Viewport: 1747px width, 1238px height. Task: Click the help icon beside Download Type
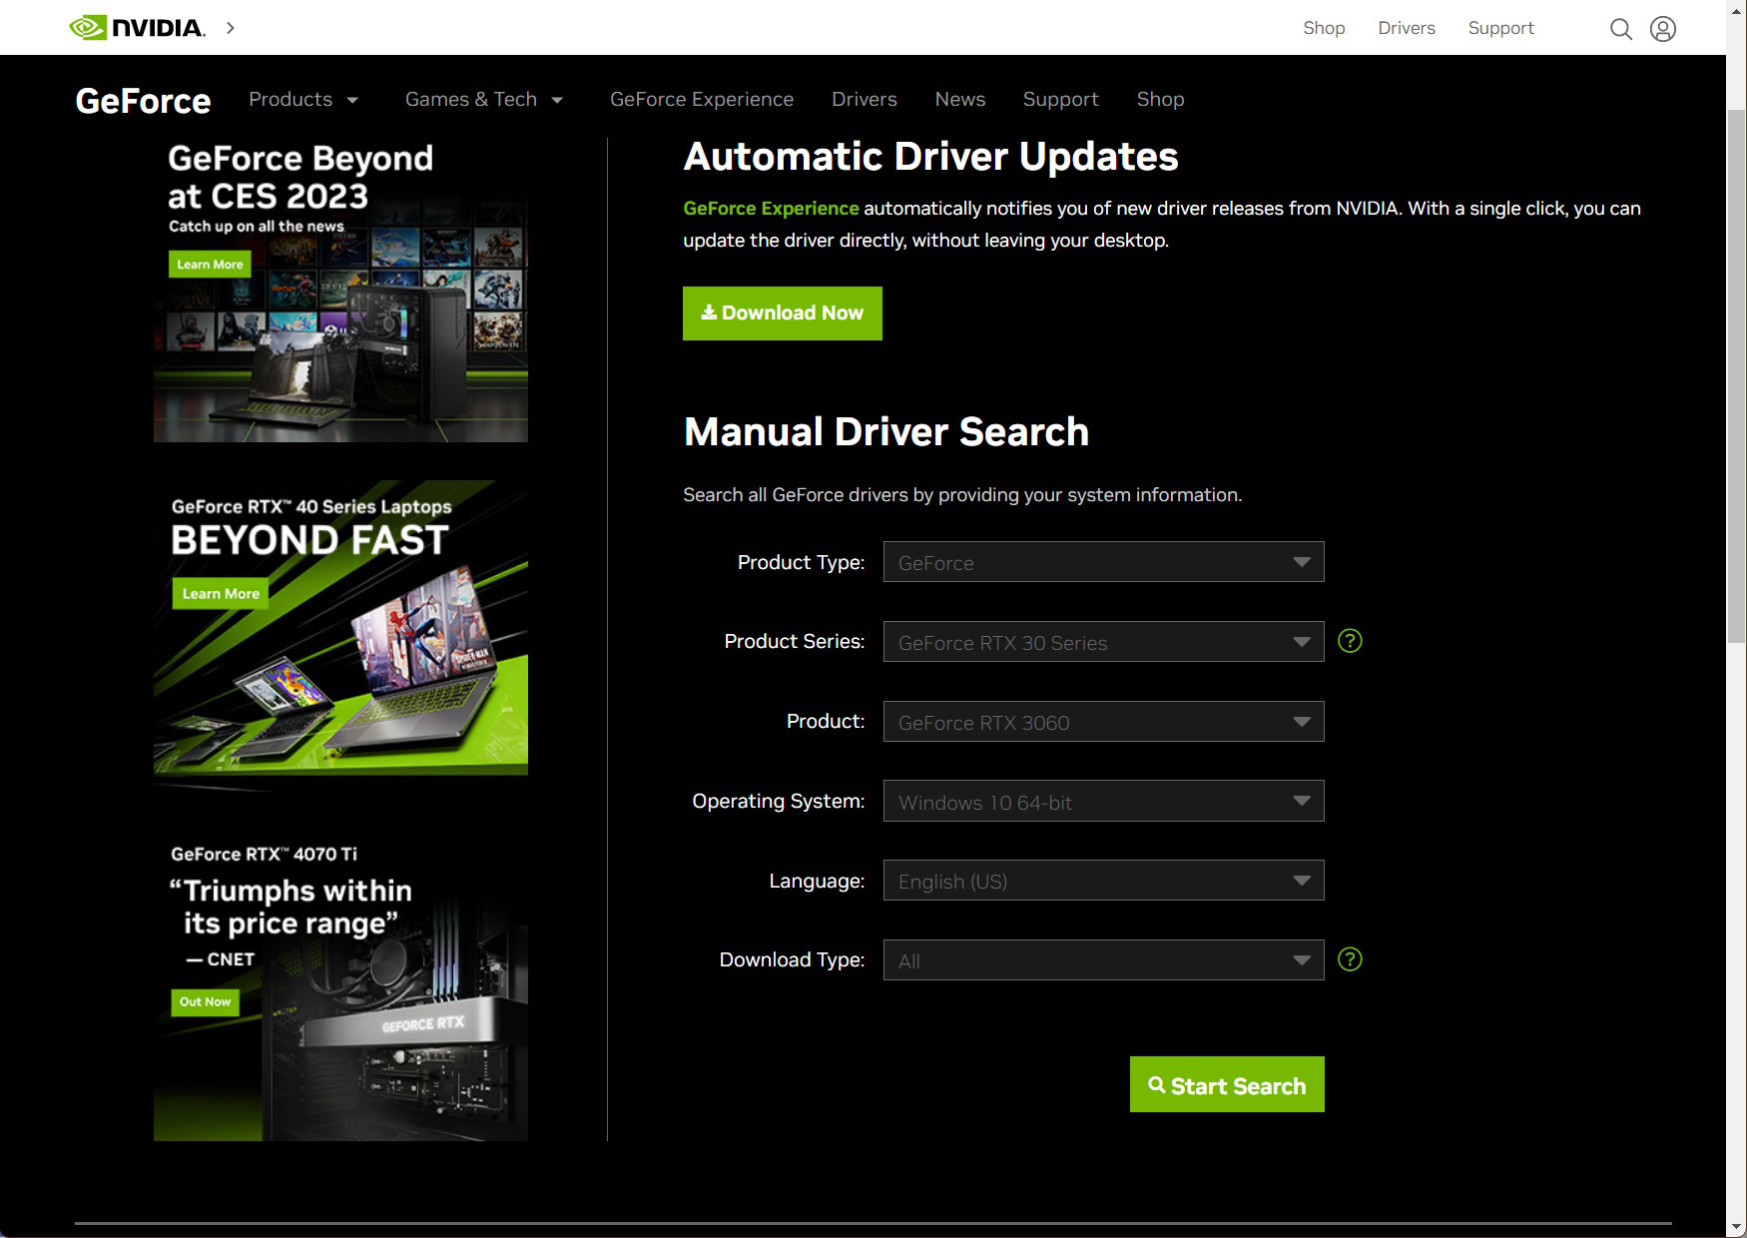(1349, 959)
